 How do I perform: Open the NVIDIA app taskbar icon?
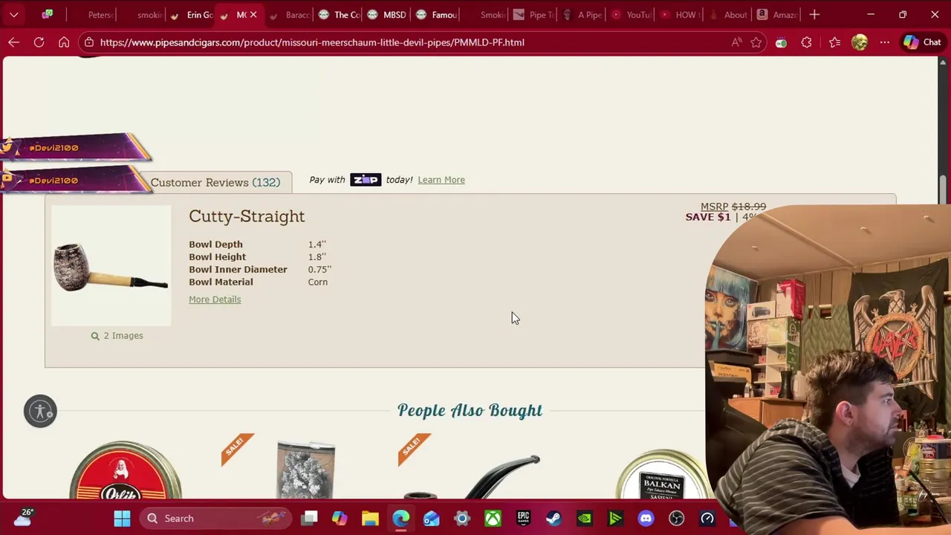coord(585,519)
